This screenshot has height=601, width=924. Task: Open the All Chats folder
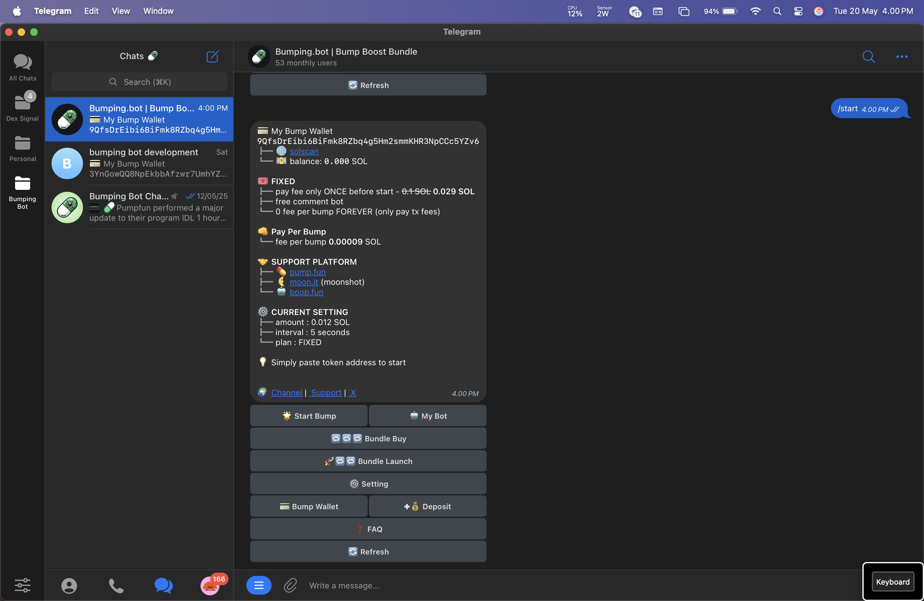tap(23, 68)
